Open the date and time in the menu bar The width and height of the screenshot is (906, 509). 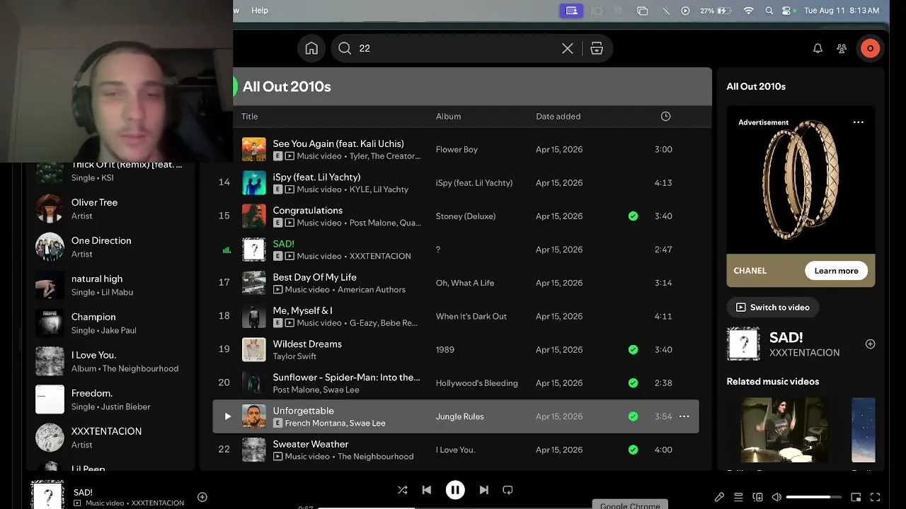842,11
